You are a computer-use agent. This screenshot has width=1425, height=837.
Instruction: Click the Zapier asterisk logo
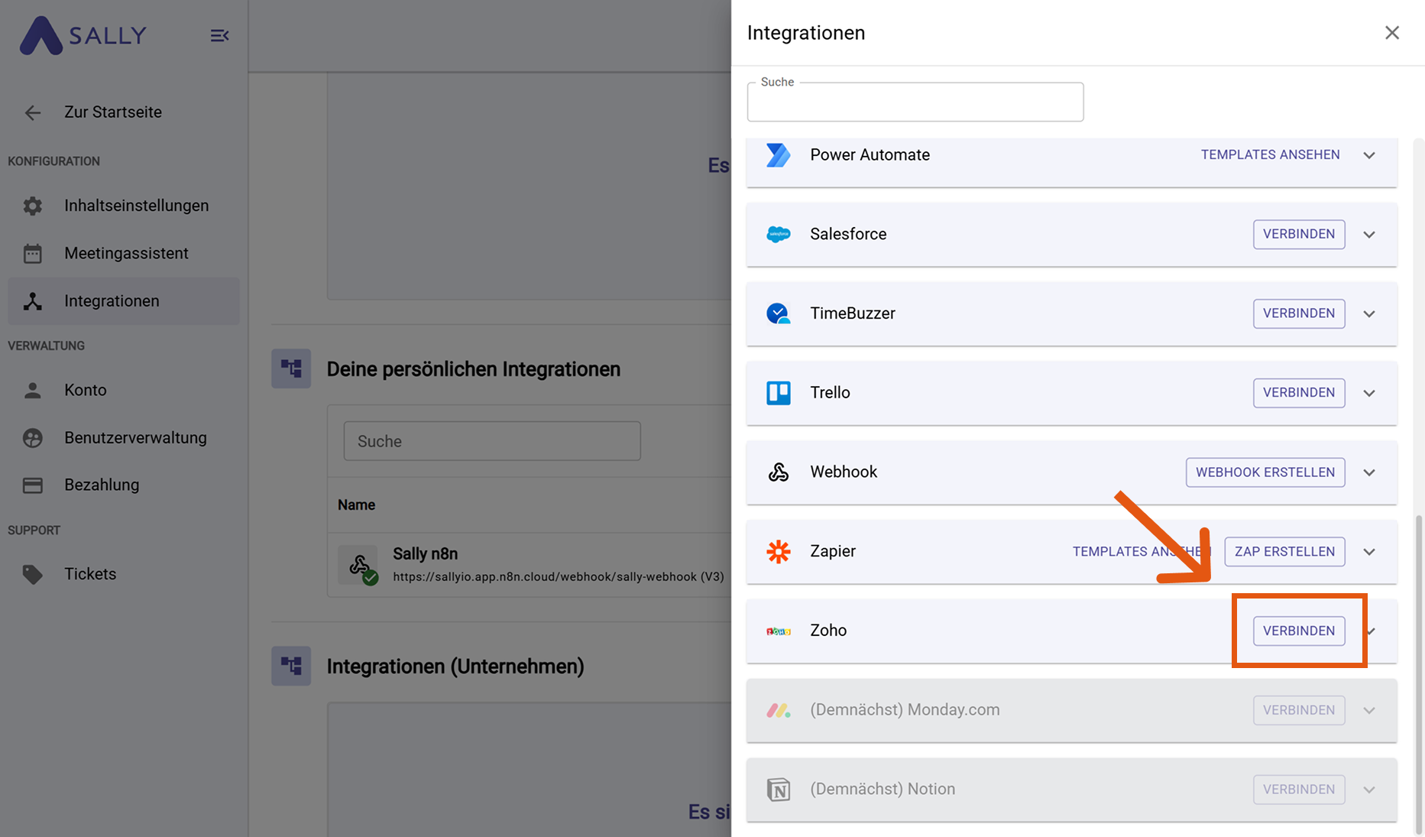point(778,551)
